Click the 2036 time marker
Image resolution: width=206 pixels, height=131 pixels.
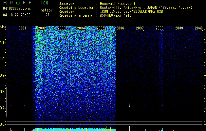point(120,28)
